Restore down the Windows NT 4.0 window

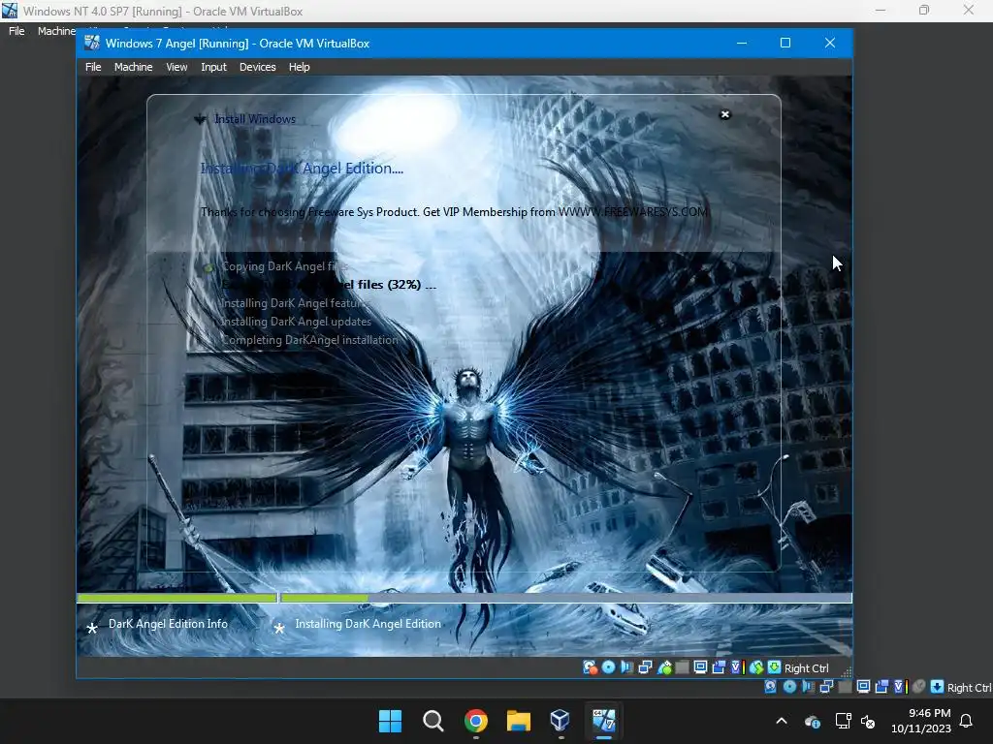click(924, 10)
